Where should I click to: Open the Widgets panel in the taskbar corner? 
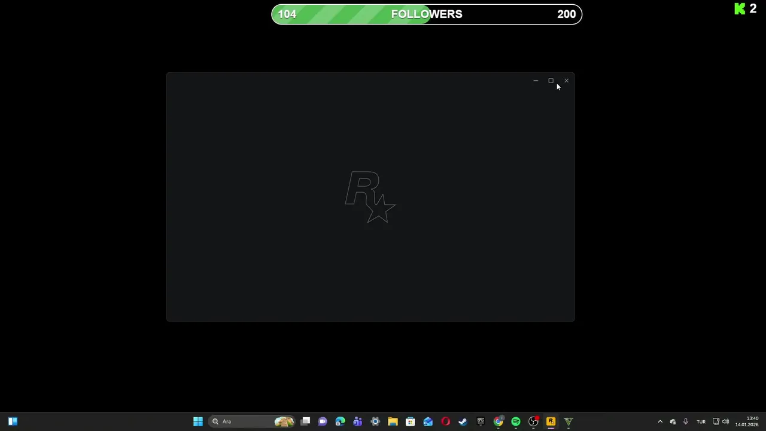(x=13, y=421)
